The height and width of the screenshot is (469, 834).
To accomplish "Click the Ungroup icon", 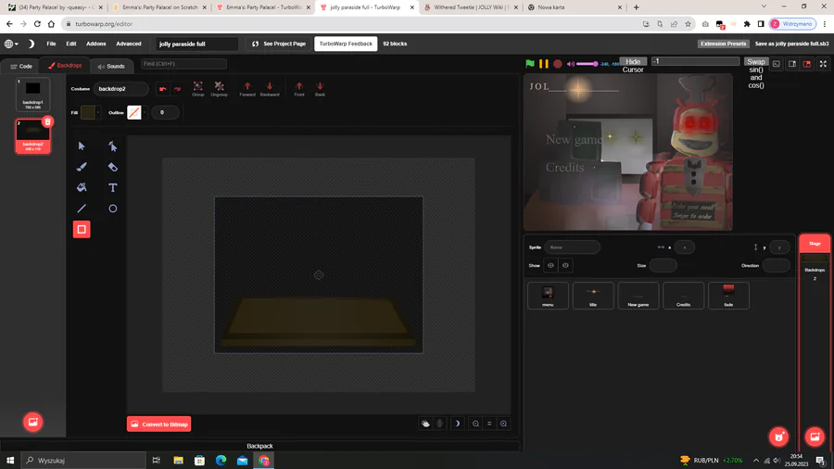I will pos(219,89).
